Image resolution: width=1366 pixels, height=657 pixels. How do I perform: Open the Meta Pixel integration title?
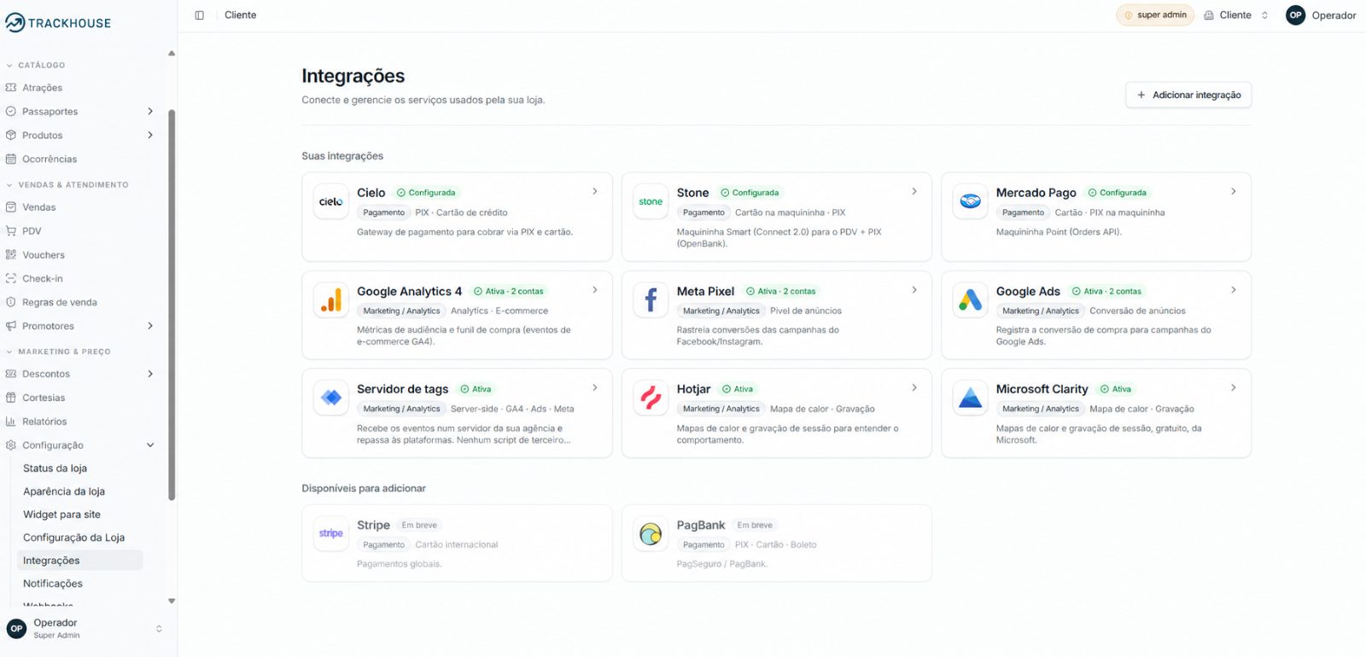pyautogui.click(x=705, y=291)
